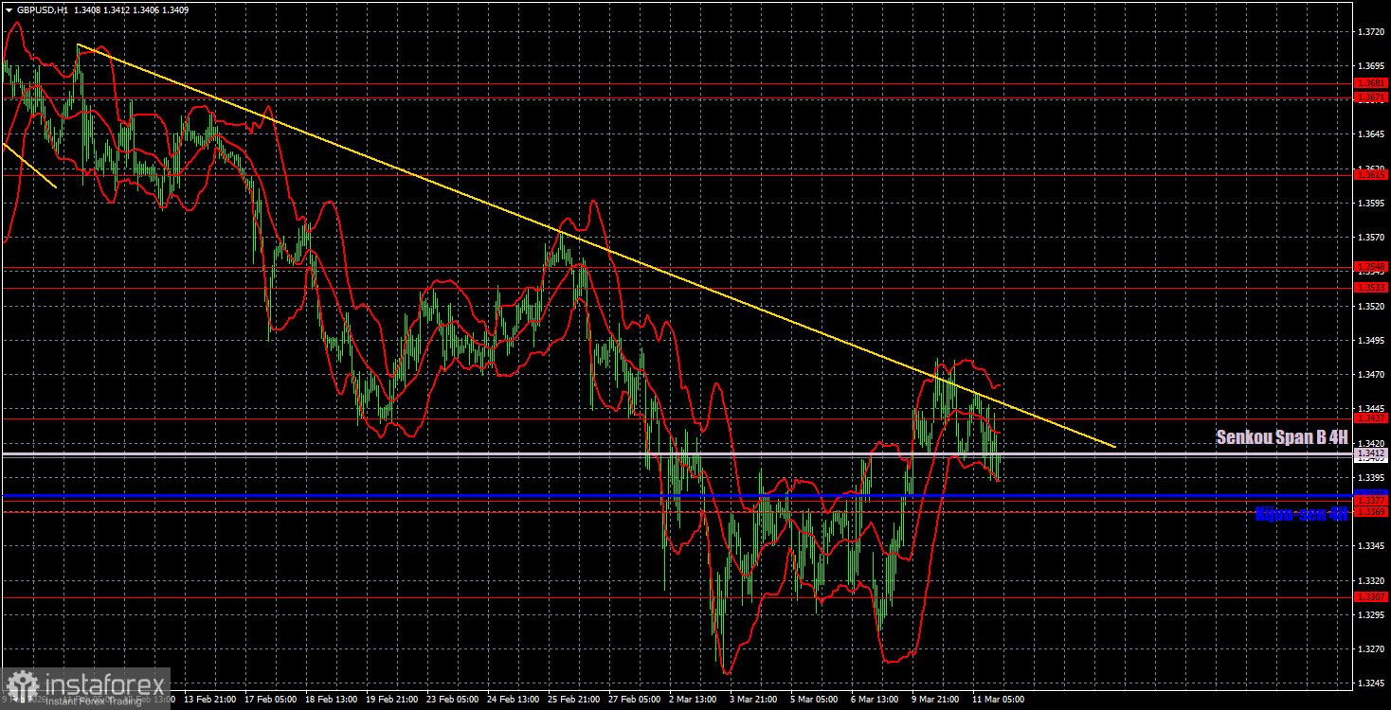Click the 1.3295 price axis label

click(x=1371, y=614)
